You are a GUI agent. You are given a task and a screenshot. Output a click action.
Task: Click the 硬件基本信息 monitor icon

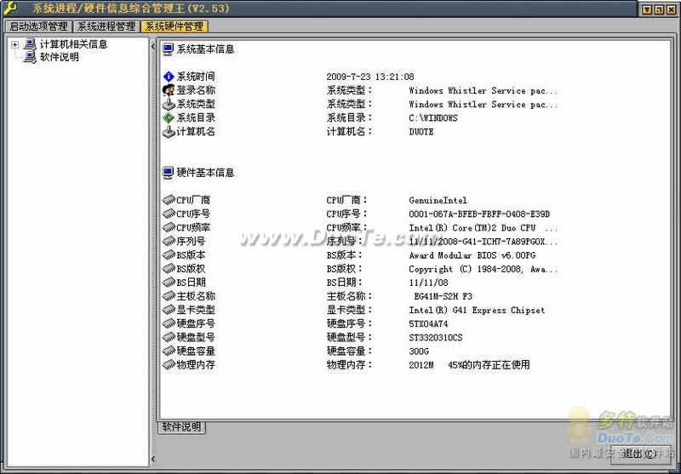(168, 173)
